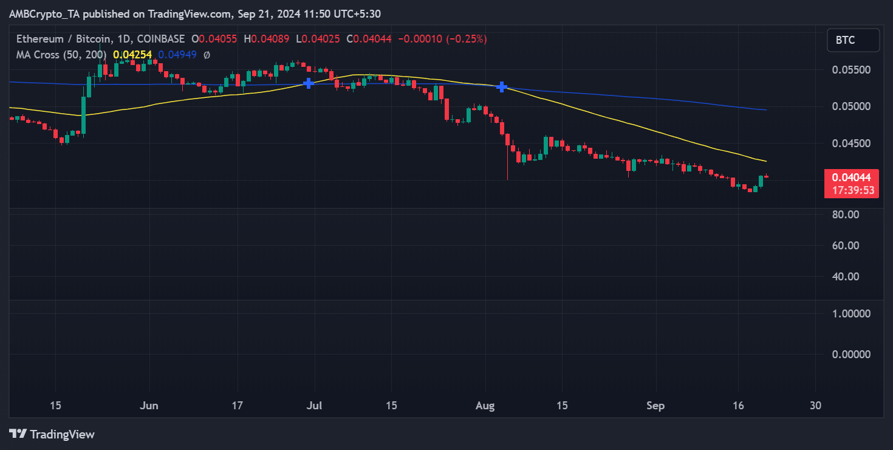Click the low value L0.04025
This screenshot has width=893, height=450.
[x=319, y=39]
